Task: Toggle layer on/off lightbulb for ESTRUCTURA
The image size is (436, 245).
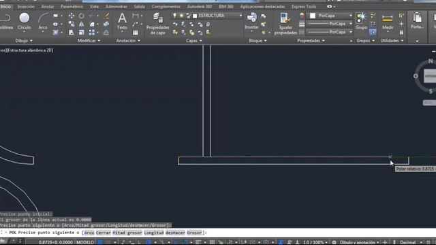Action: coord(174,16)
